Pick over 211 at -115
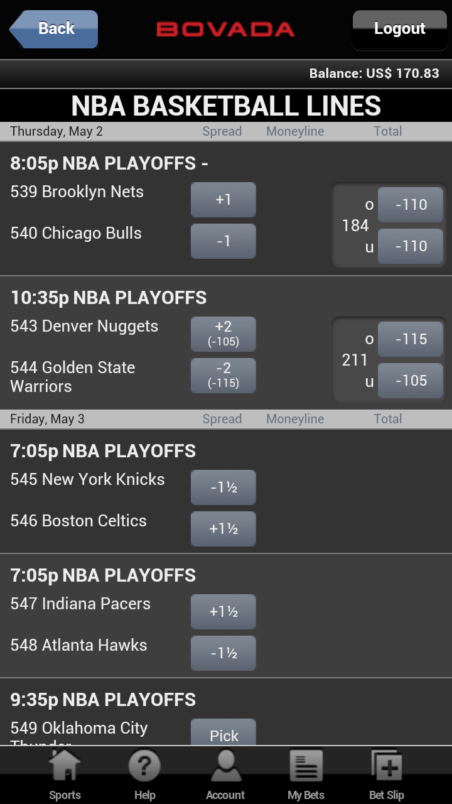This screenshot has width=452, height=804. [411, 339]
